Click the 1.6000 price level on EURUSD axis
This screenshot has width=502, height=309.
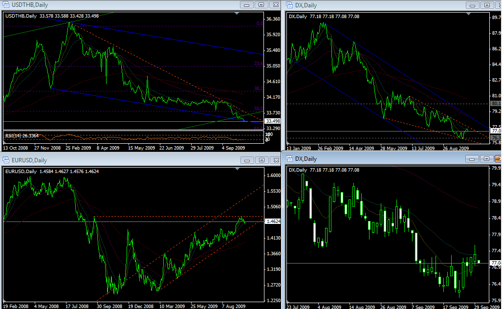coord(273,176)
